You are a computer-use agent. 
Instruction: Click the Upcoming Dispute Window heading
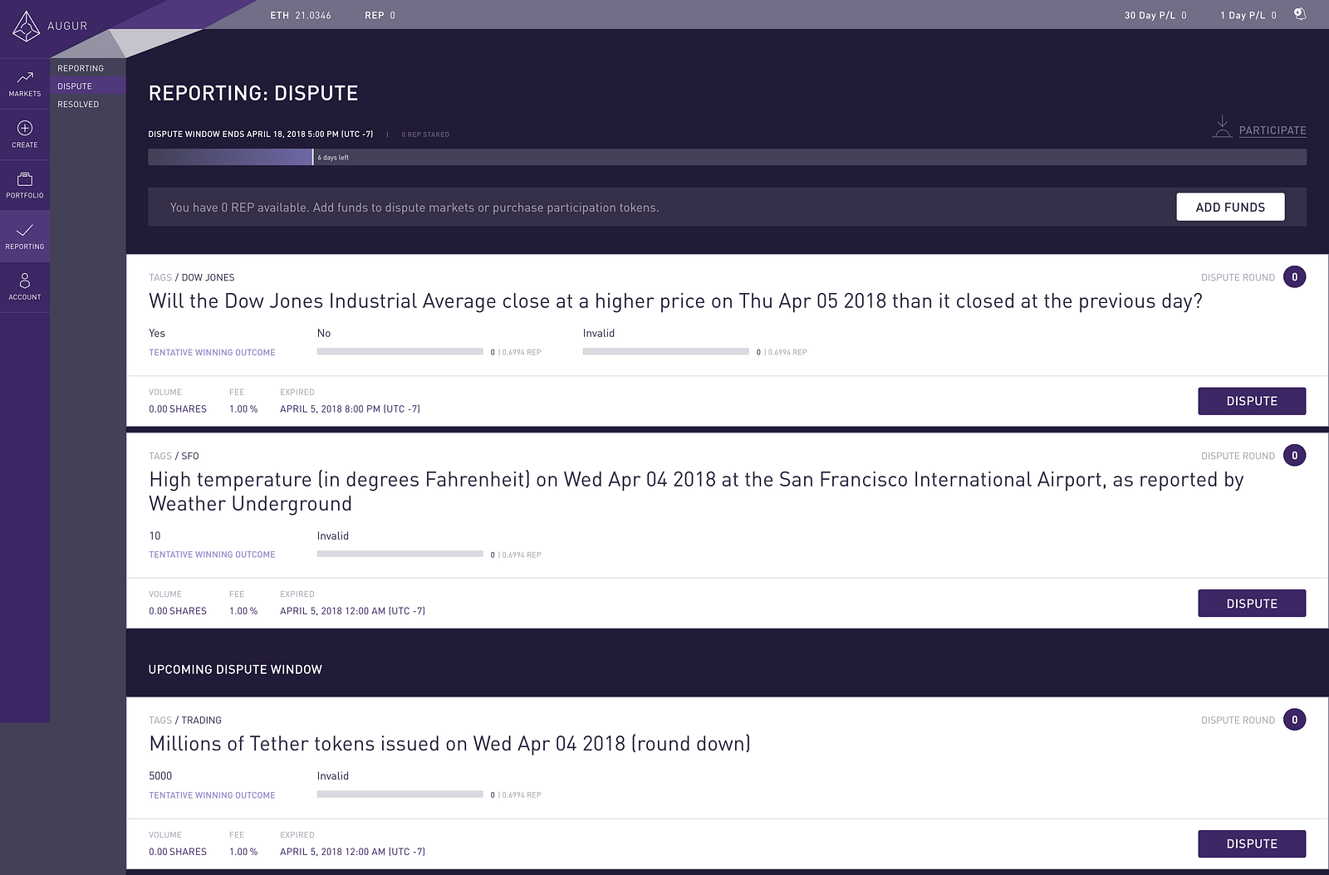coord(235,670)
